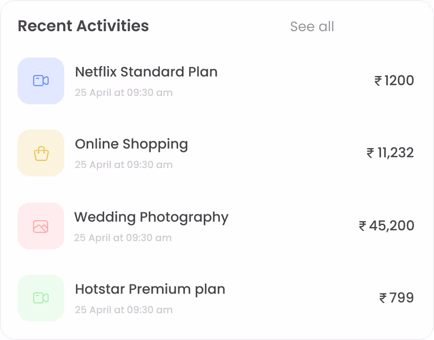The height and width of the screenshot is (340, 434).
Task: Click the ₹ 1200 amount
Action: click(394, 81)
